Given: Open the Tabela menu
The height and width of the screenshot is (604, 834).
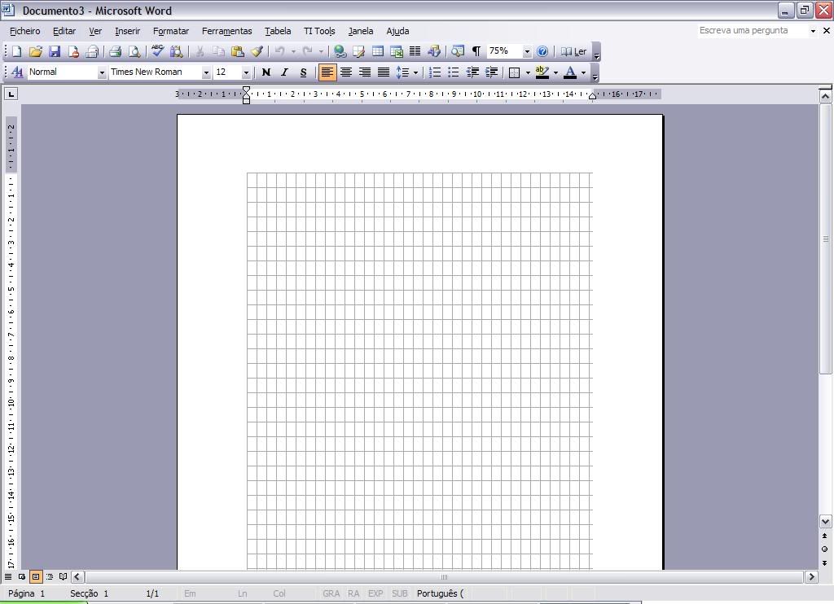Looking at the screenshot, I should pyautogui.click(x=278, y=31).
